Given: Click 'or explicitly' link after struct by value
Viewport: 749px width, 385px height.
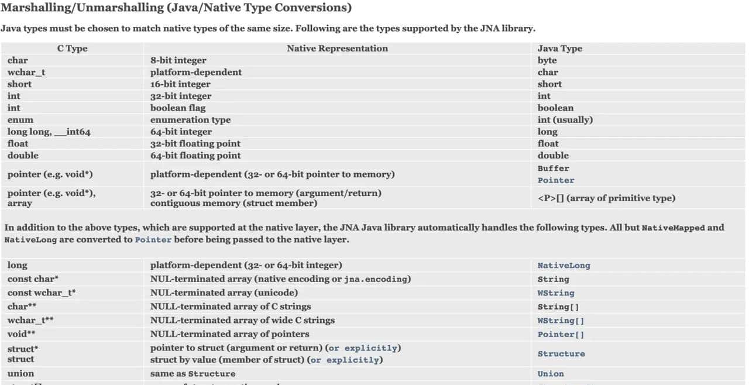Looking at the screenshot, I should [x=345, y=360].
